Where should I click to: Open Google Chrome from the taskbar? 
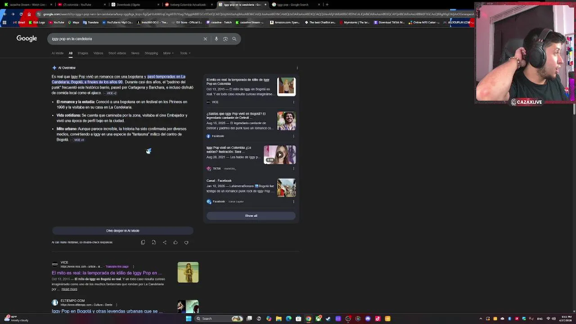[308, 319]
